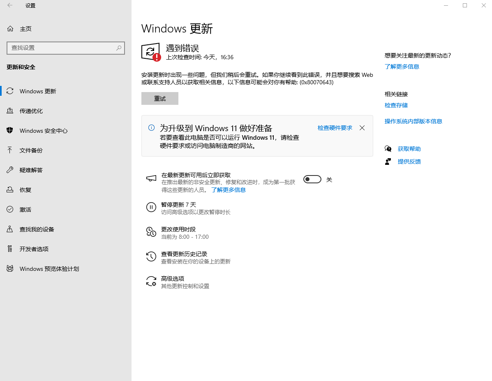Open 查看更新历史记录 option
The height and width of the screenshot is (381, 492).
tap(188, 257)
